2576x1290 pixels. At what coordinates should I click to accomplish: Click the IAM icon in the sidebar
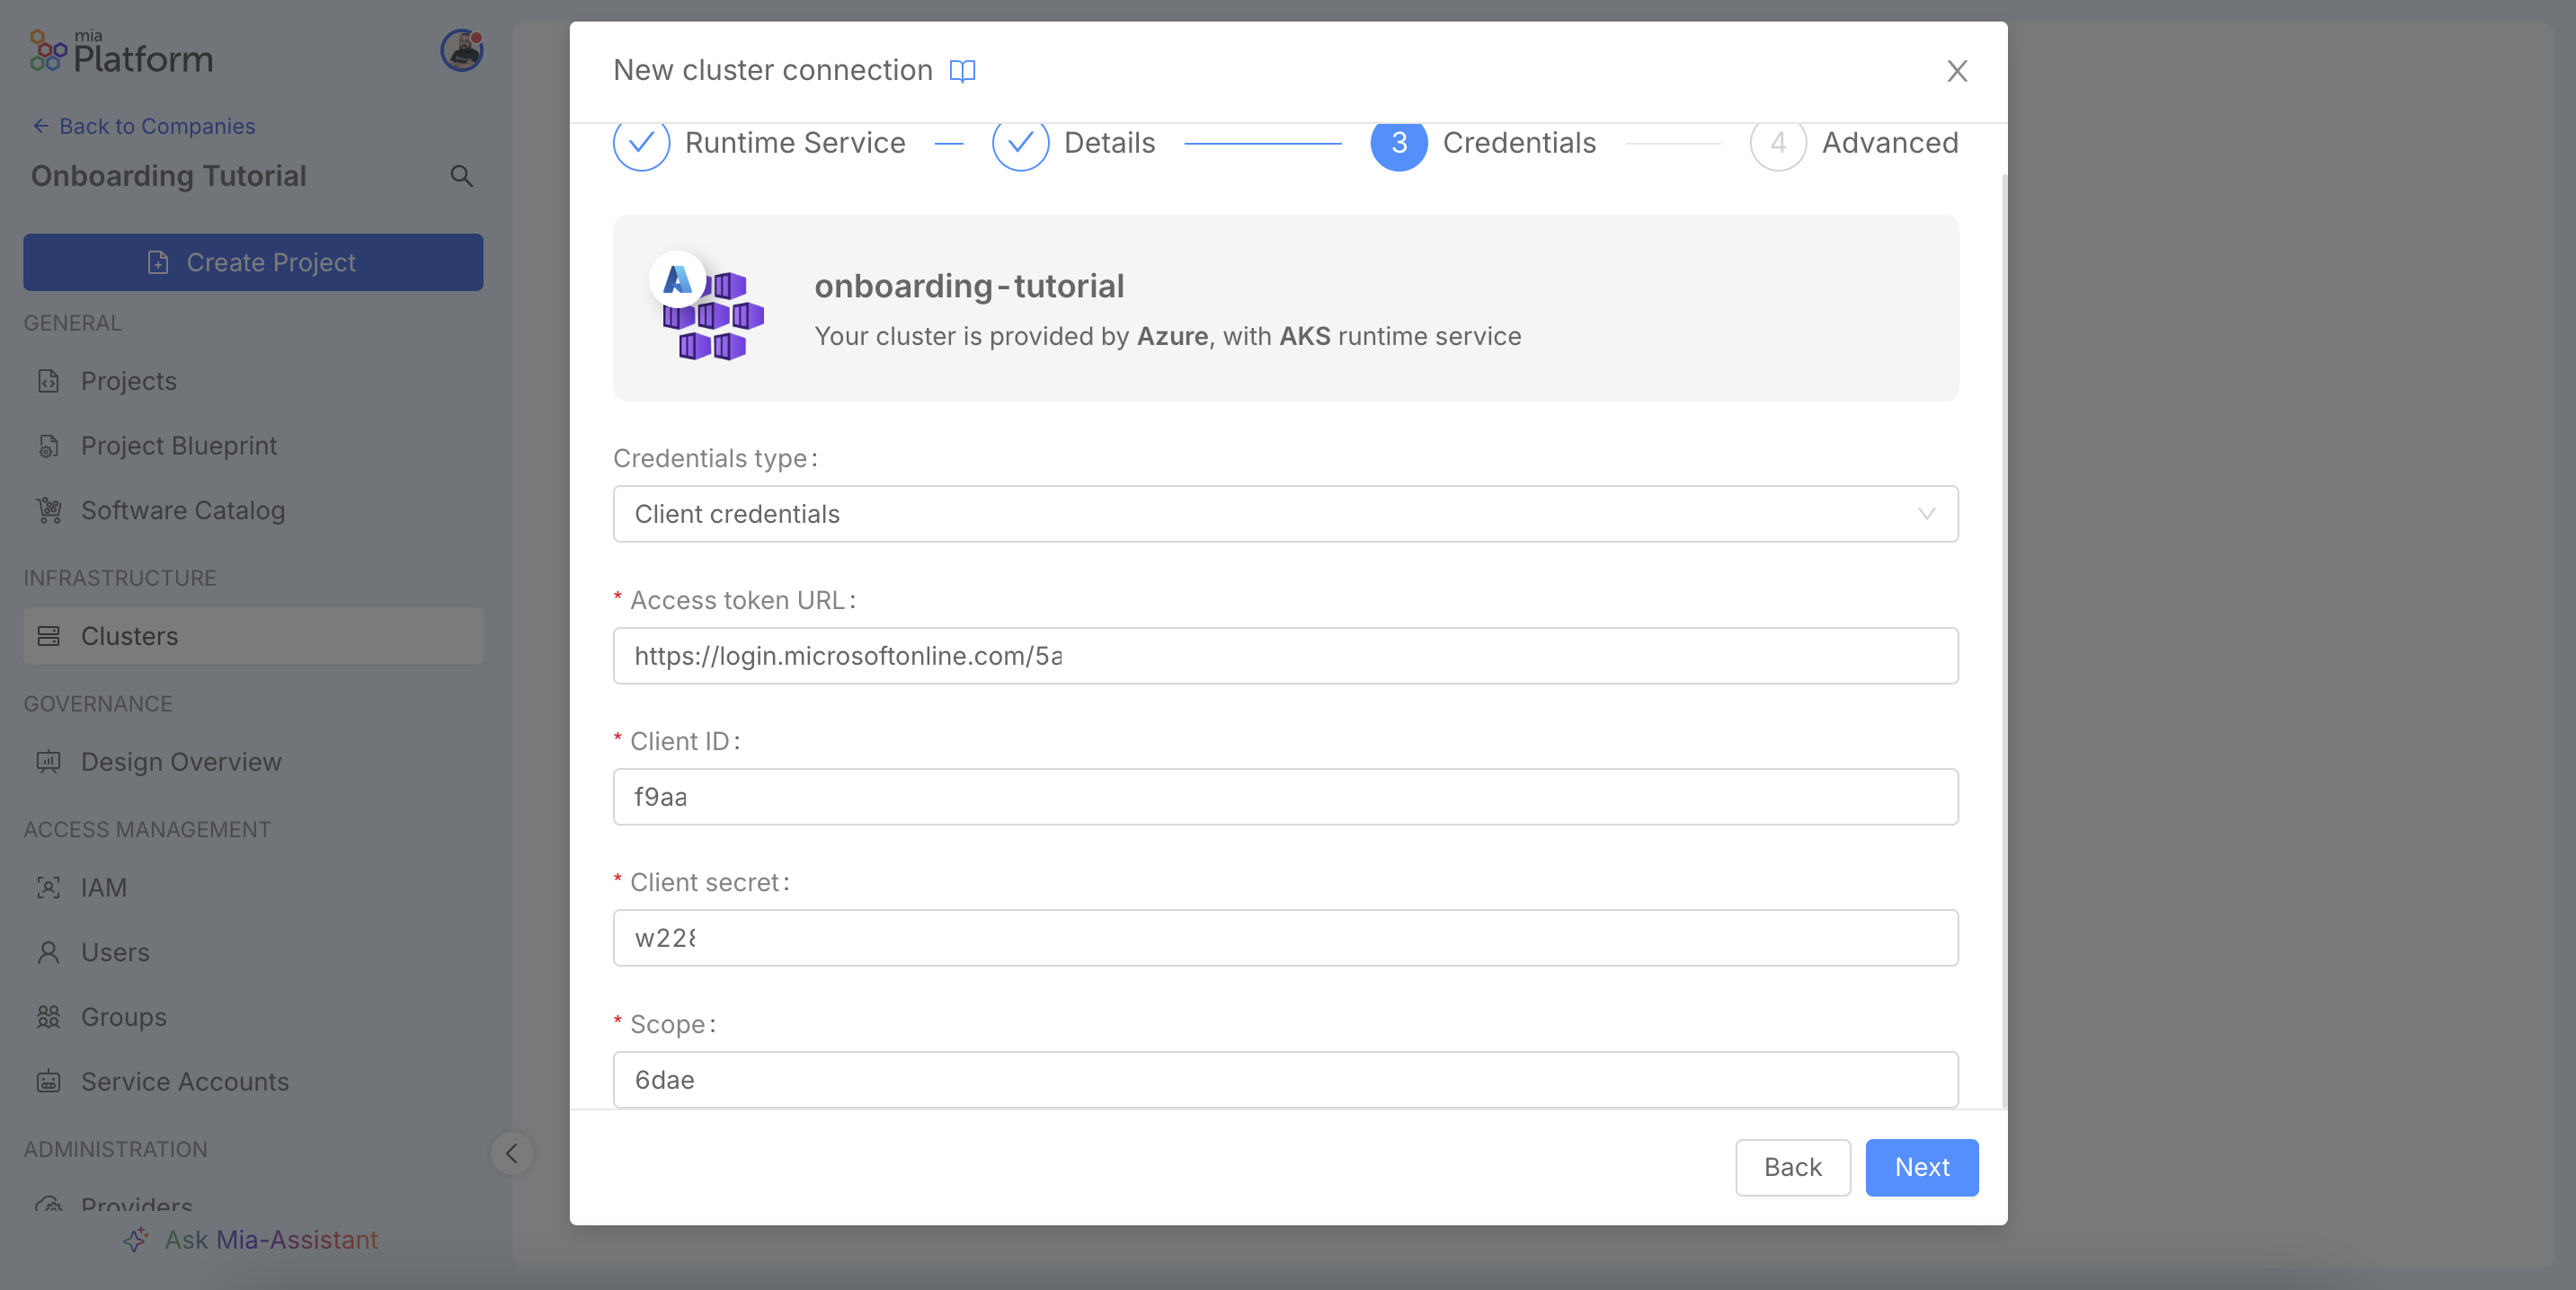[49, 888]
